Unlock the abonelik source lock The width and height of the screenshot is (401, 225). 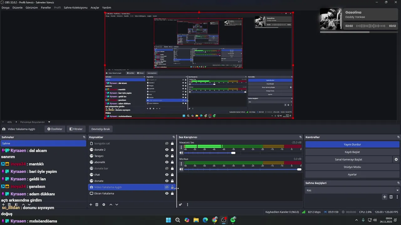(x=172, y=162)
